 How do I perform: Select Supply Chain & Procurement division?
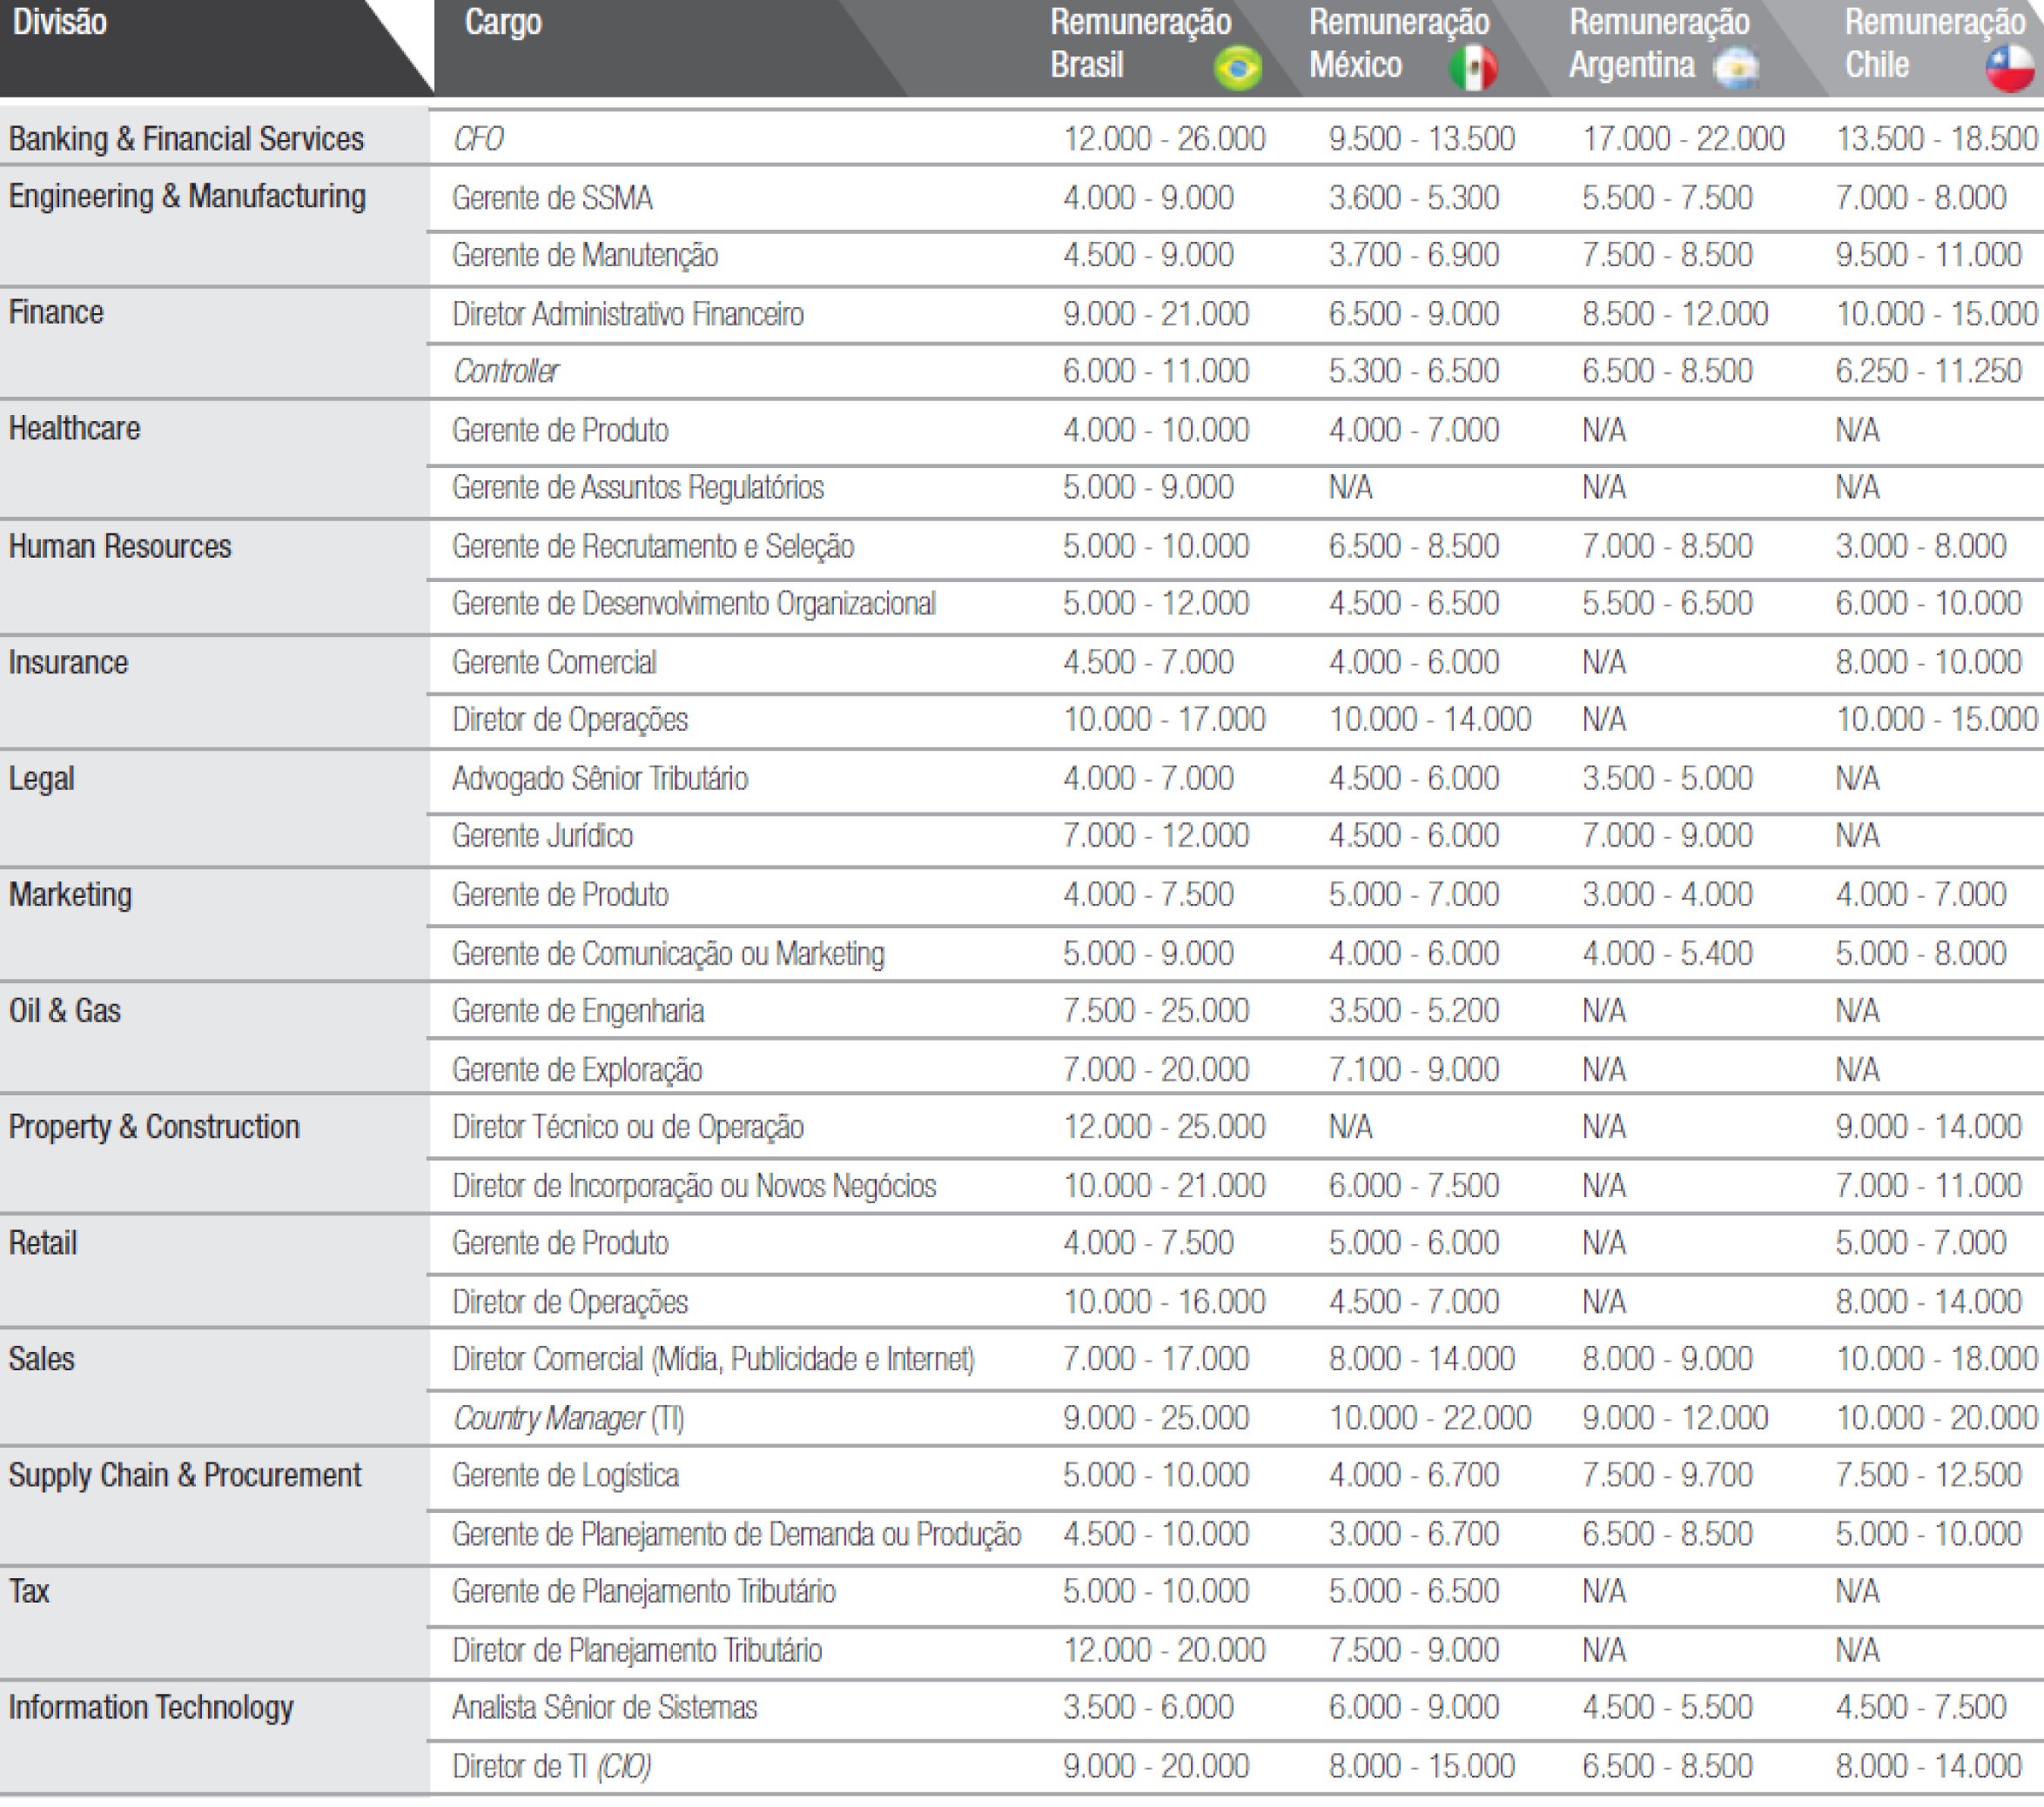tap(185, 1476)
